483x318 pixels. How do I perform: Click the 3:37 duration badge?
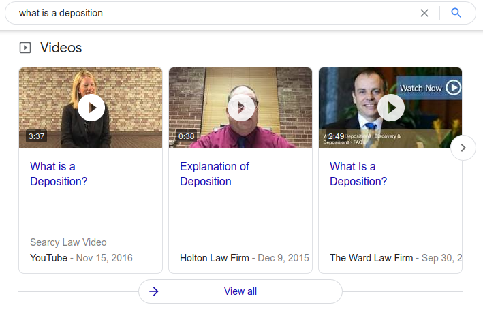pyautogui.click(x=36, y=136)
